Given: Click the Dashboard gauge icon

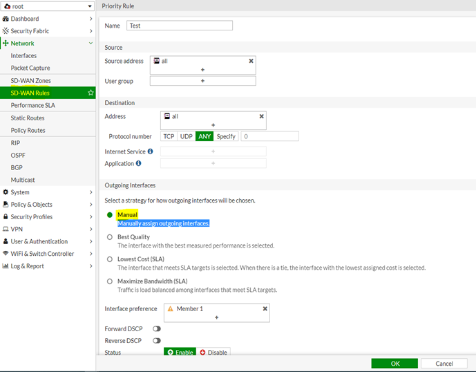Looking at the screenshot, I should pyautogui.click(x=6, y=19).
